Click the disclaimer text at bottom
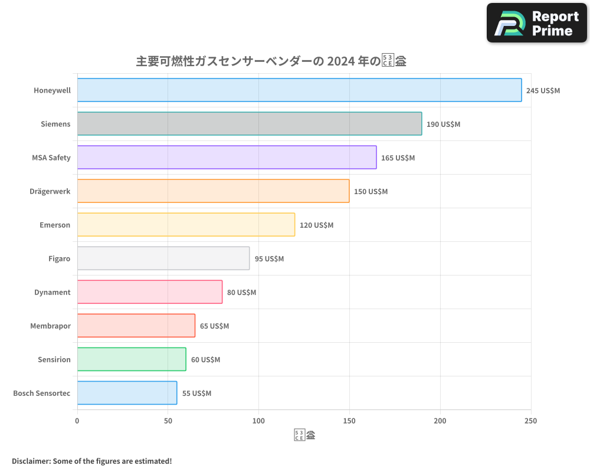The height and width of the screenshot is (472, 590). tap(91, 461)
